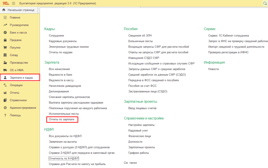Open the Зарплата и кадры section

coord(21,78)
